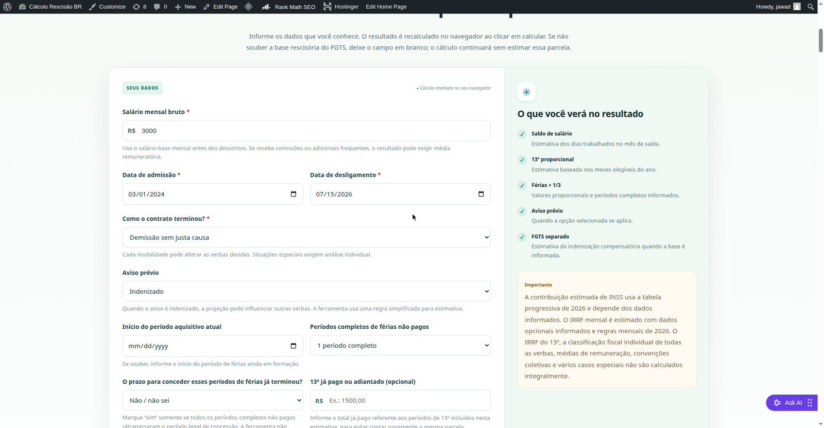Open Cálculo Rescisão BR site menu
The height and width of the screenshot is (428, 824).
[50, 7]
